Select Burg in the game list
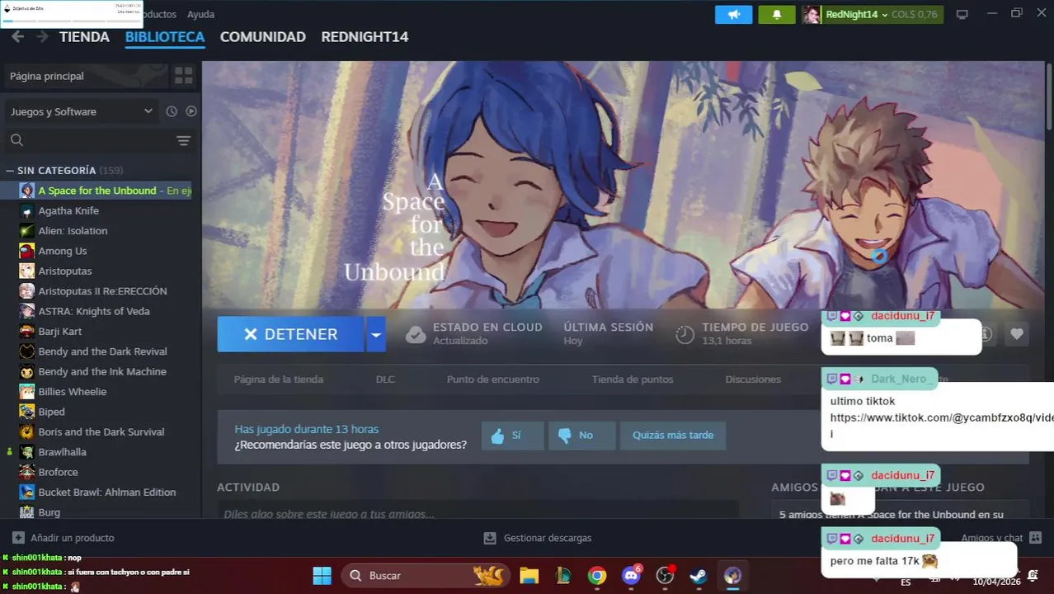Screen dimensions: 1054x594 point(49,512)
